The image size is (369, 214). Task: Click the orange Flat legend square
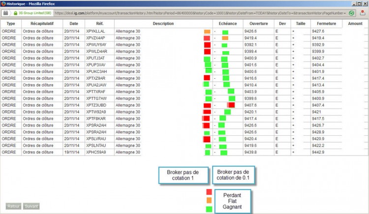[209, 200]
